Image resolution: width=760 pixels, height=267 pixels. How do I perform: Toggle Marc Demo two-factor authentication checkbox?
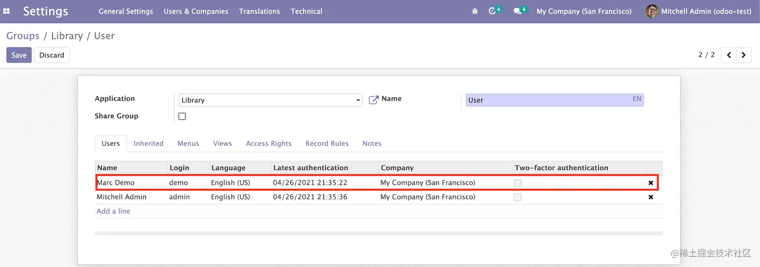pos(518,183)
